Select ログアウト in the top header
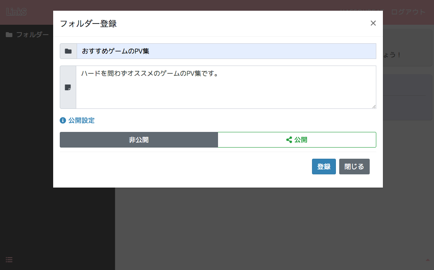434x270 pixels. click(x=407, y=12)
